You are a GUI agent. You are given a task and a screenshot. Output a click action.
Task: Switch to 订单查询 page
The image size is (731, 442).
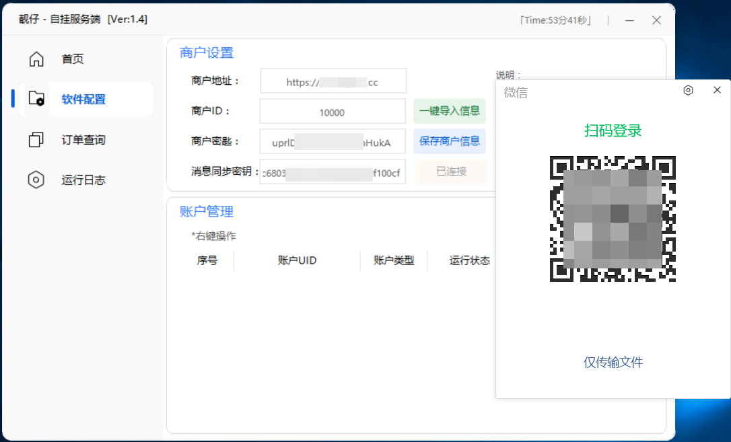point(83,140)
